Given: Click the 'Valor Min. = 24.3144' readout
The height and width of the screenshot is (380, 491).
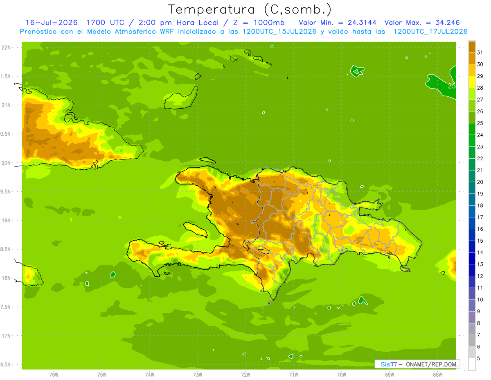Looking at the screenshot, I should (x=338, y=23).
